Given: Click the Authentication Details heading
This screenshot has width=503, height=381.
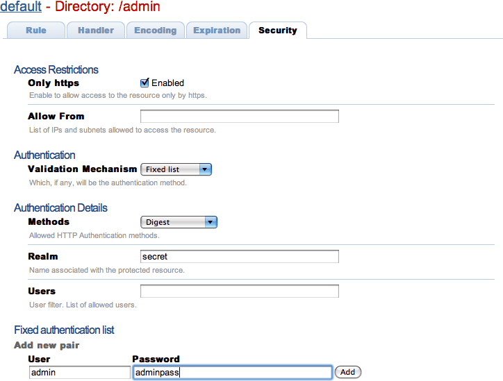Looking at the screenshot, I should pyautogui.click(x=61, y=208).
